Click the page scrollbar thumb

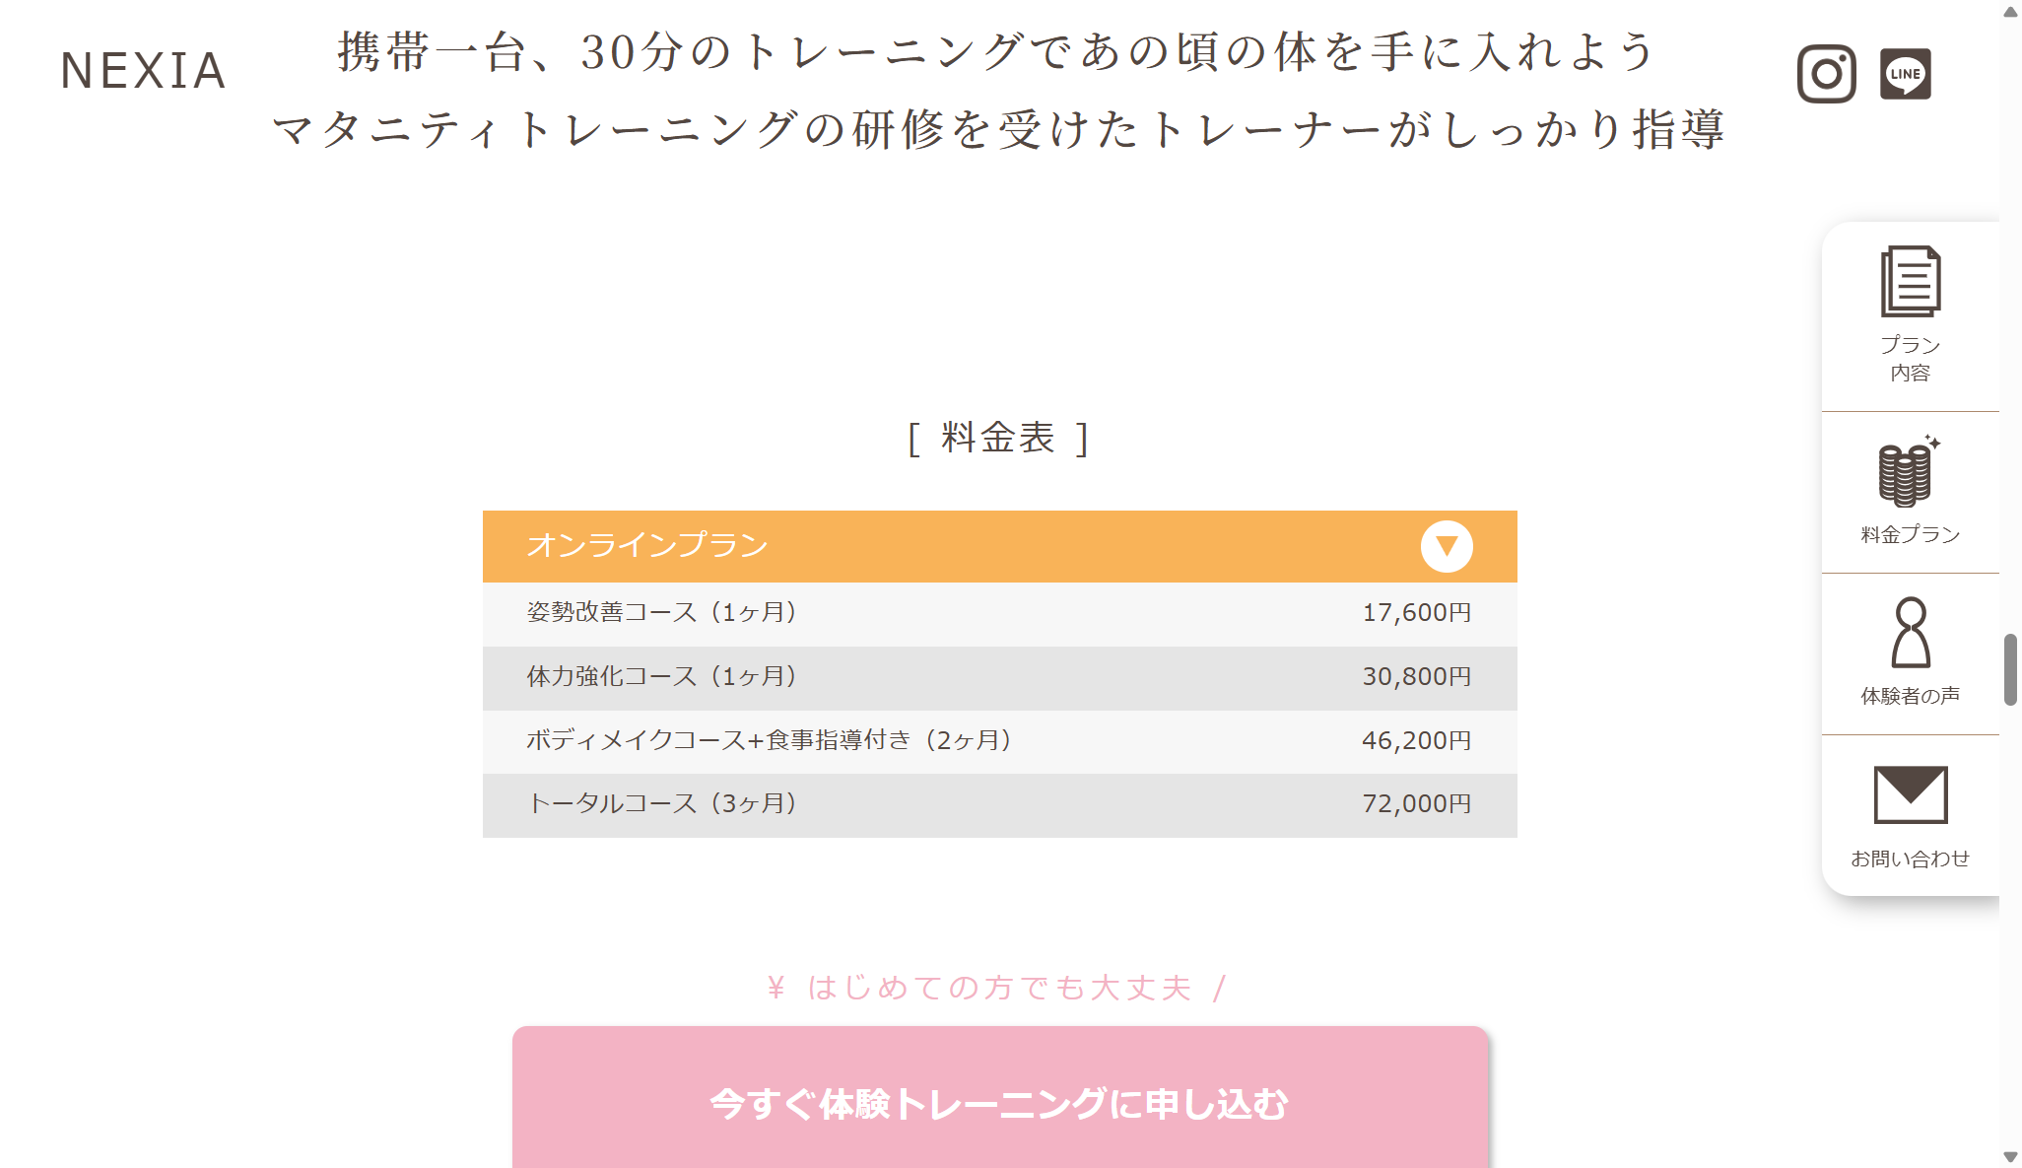point(2010,670)
